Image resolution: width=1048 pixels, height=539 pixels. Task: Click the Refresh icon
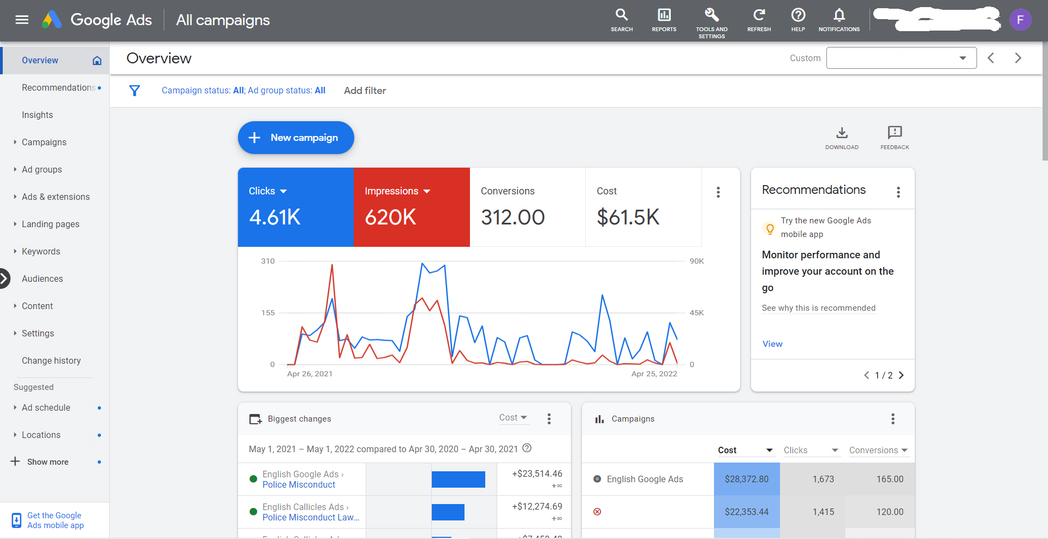[x=759, y=15]
